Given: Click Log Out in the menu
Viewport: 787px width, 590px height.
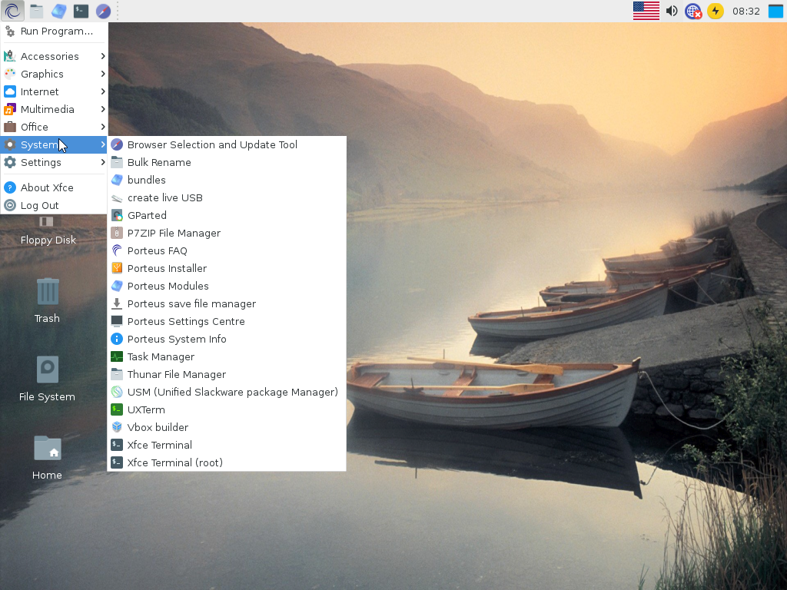Looking at the screenshot, I should pos(55,205).
